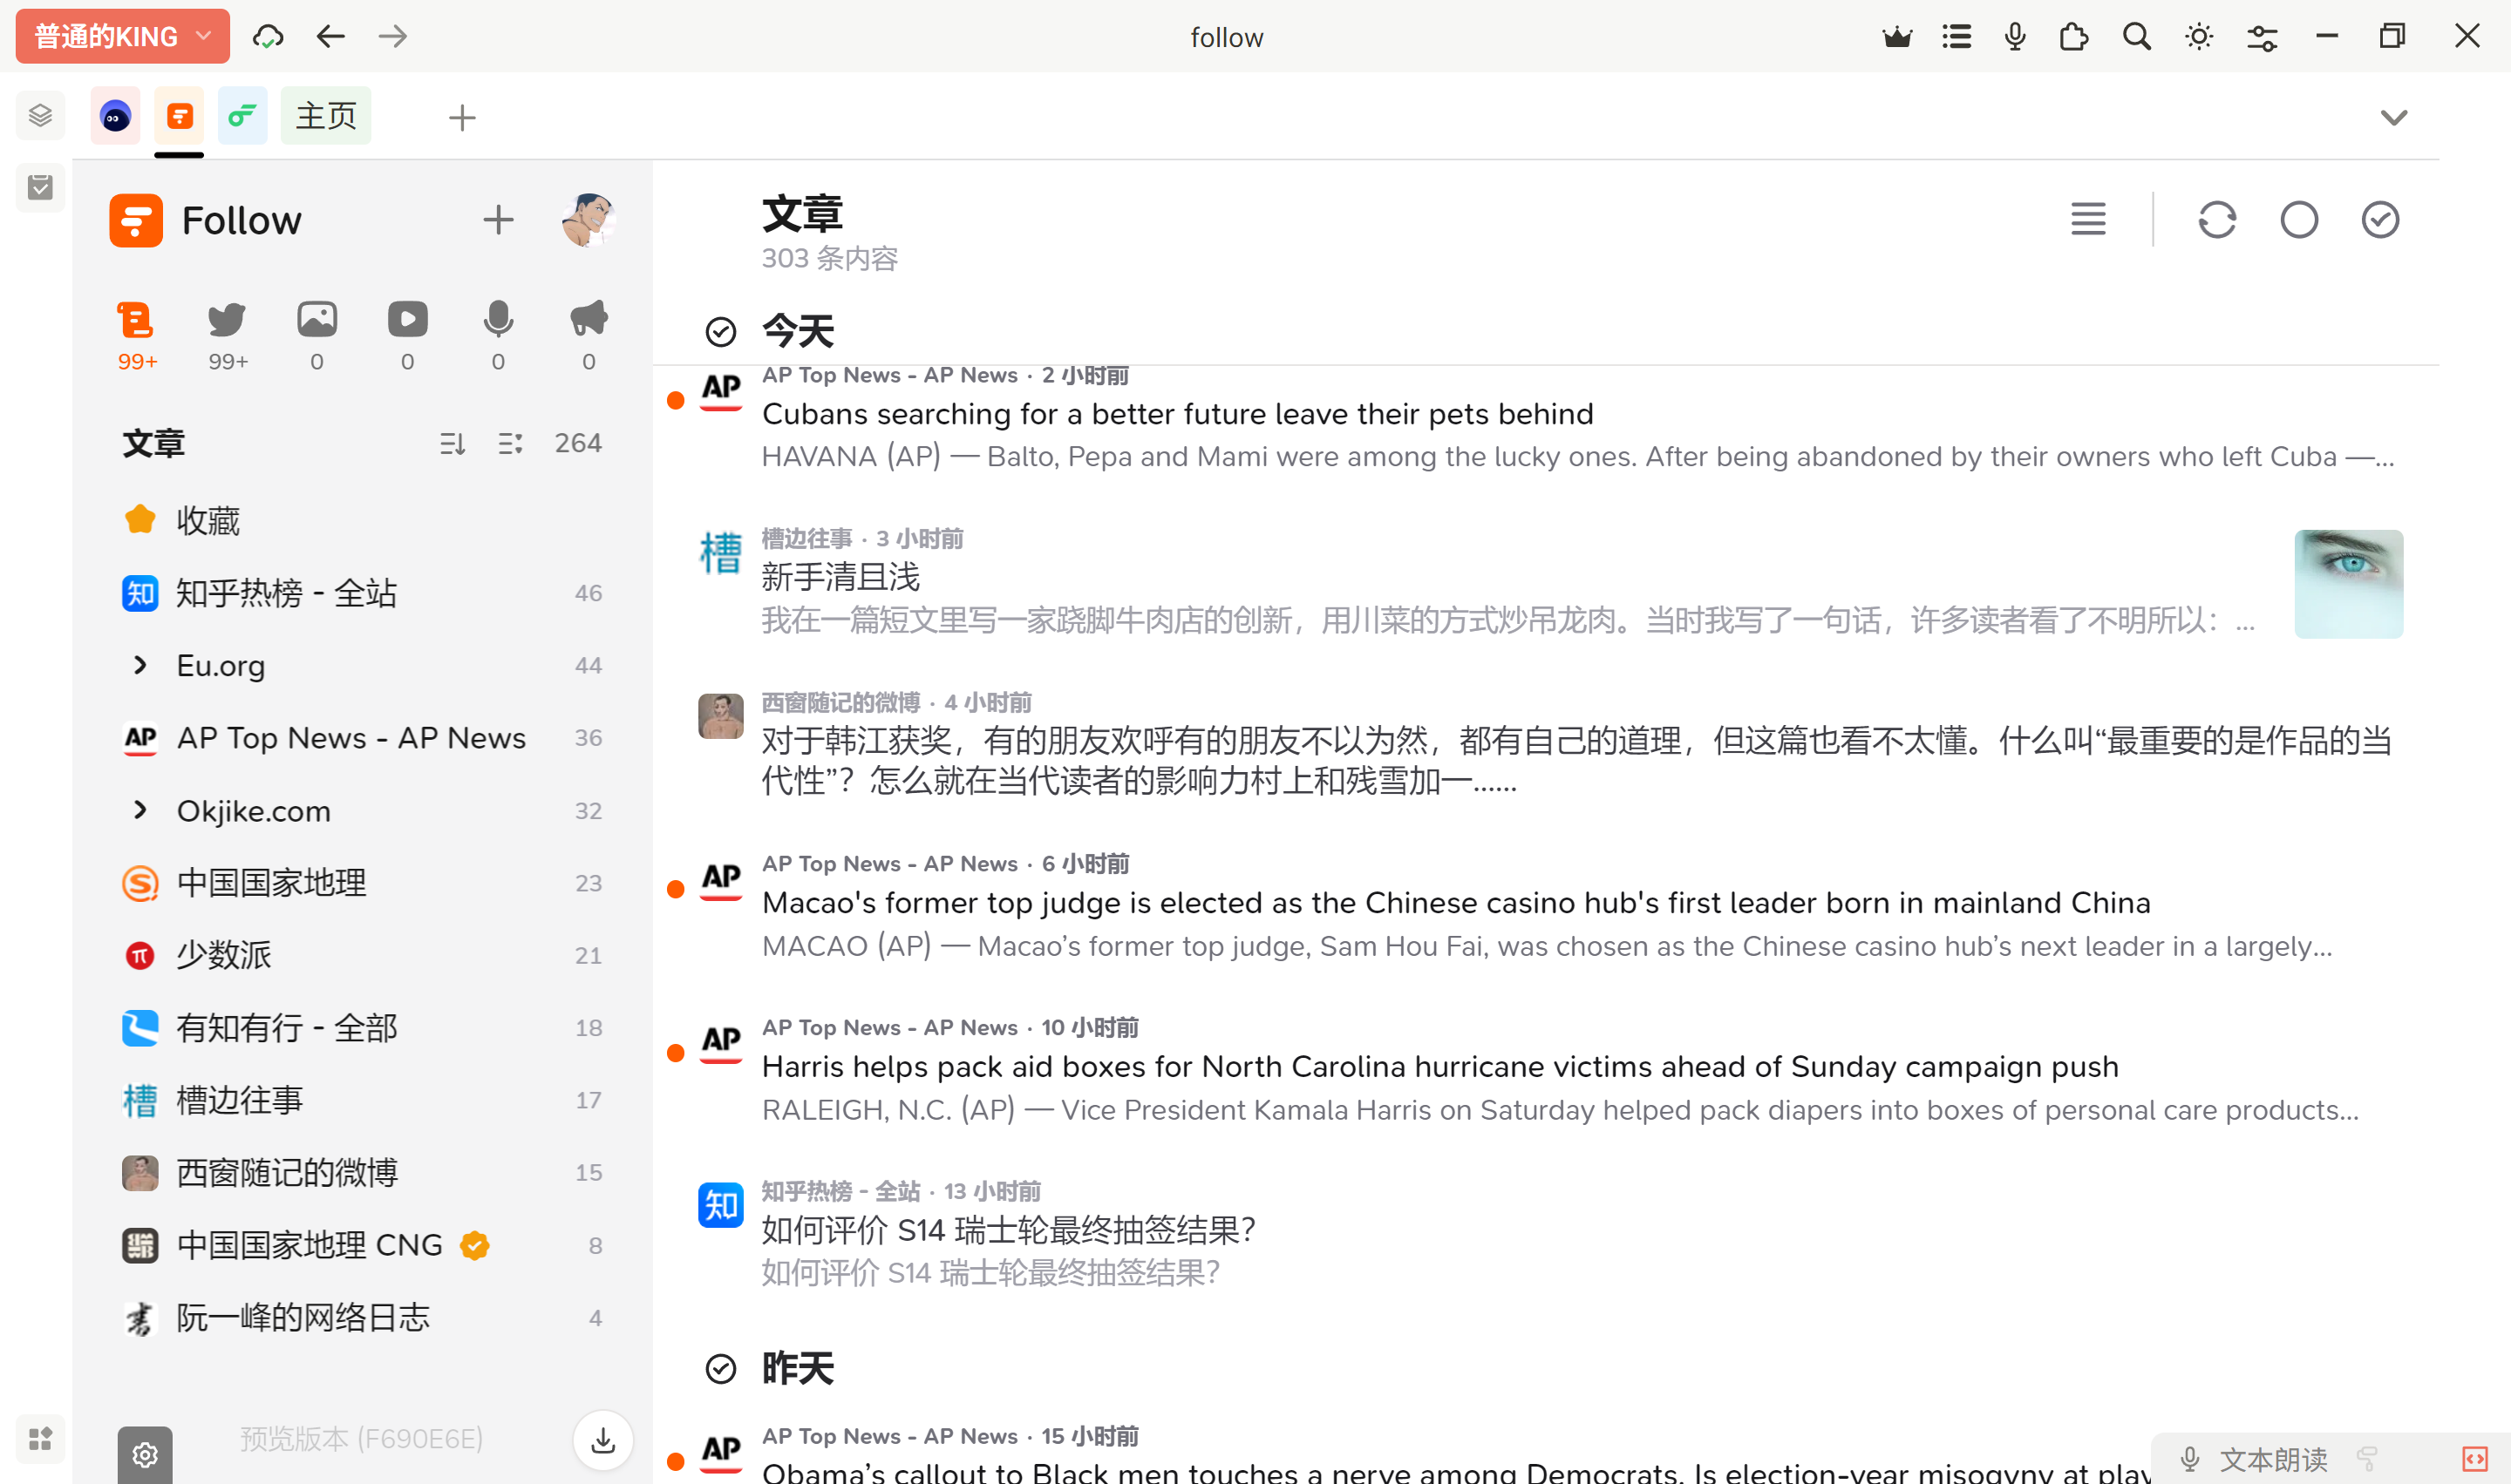Mark today's entries as read
Viewport: 2511px width, 1484px height.
[720, 332]
